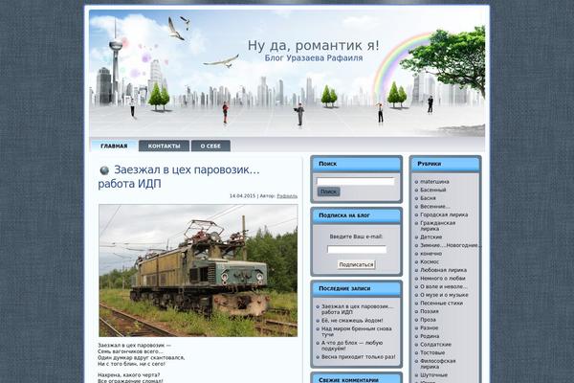The width and height of the screenshot is (574, 383).
Task: Open category 'Тостовые'
Action: pyautogui.click(x=432, y=352)
